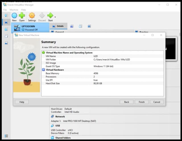The height and width of the screenshot is (141, 182).
Task: Cancel the New Virtual Machine wizard
Action: [x=157, y=102]
